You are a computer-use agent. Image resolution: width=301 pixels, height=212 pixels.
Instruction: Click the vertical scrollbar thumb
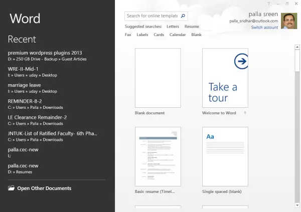297,61
